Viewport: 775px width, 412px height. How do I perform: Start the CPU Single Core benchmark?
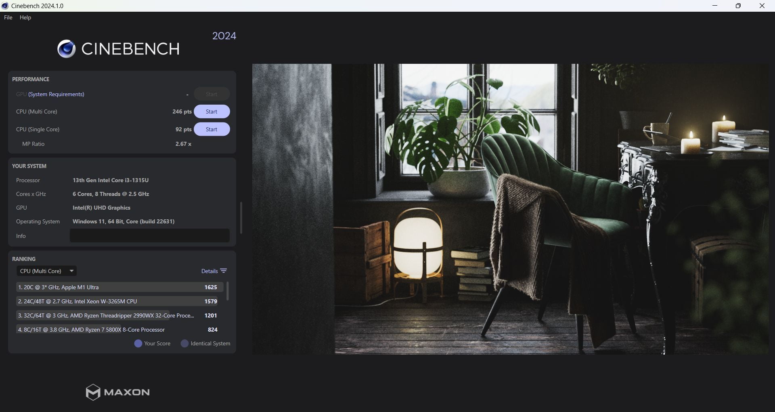[212, 129]
